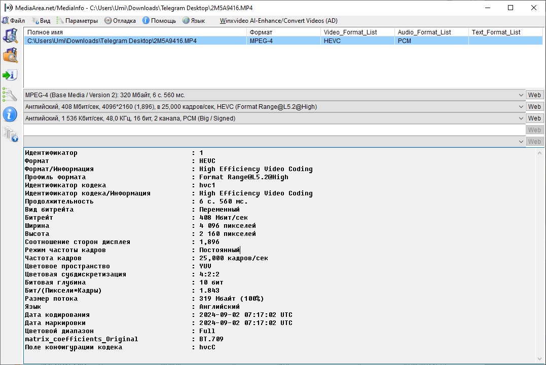
Task: Click the Video_Format_List column header
Action: point(357,32)
